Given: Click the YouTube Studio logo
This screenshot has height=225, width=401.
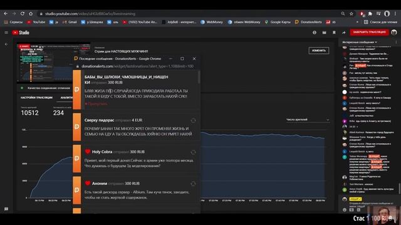Looking at the screenshot, I should coord(21,32).
